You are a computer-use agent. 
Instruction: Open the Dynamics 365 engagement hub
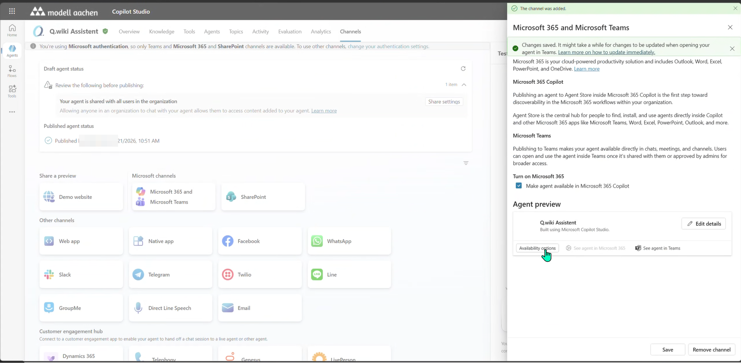click(81, 354)
